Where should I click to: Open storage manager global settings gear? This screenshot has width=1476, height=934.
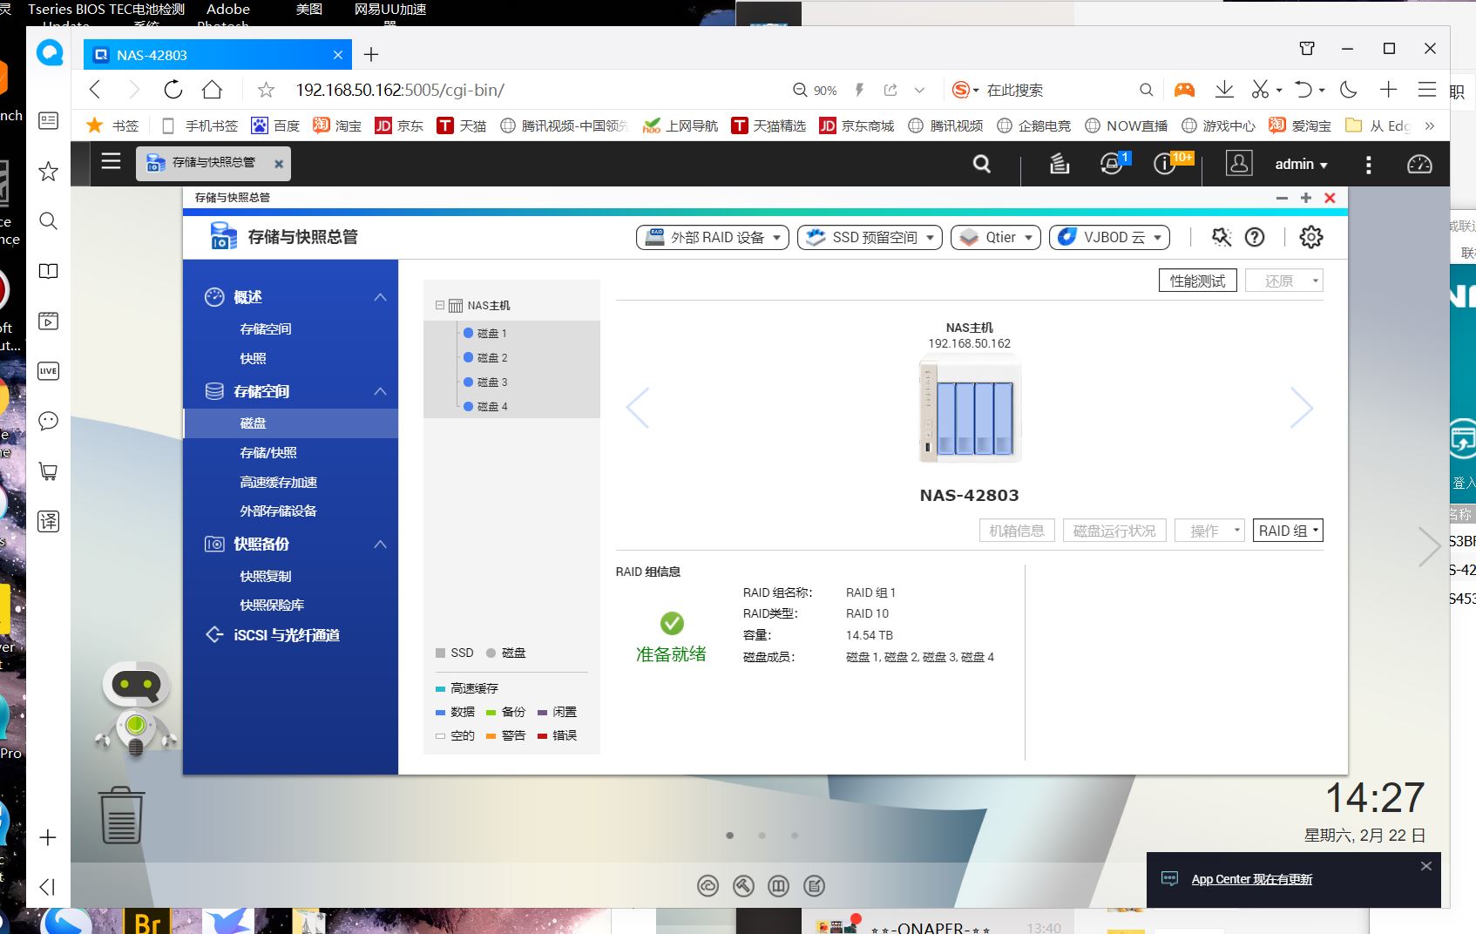[1310, 237]
